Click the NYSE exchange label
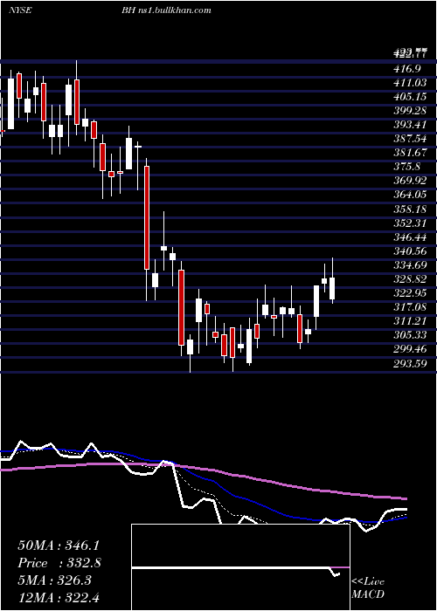 click(20, 10)
